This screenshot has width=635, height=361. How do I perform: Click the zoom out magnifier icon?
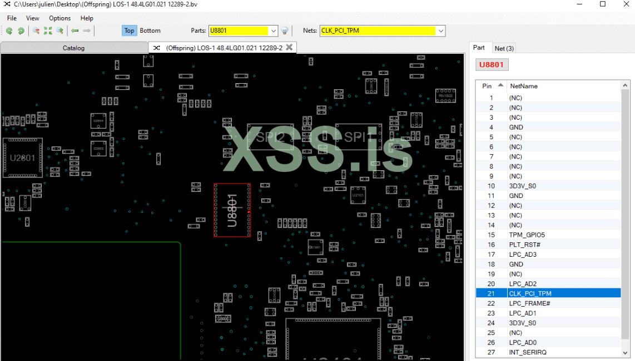36,30
